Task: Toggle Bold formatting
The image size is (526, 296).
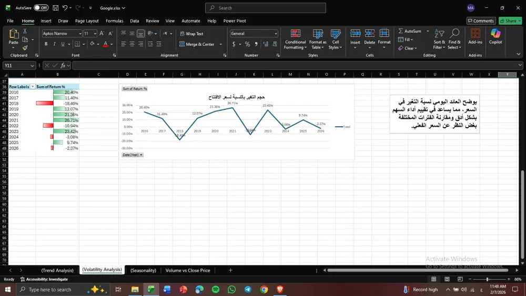Action: (x=46, y=44)
